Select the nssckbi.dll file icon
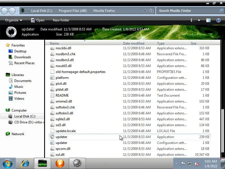The height and width of the screenshot is (169, 225). tap(52, 48)
